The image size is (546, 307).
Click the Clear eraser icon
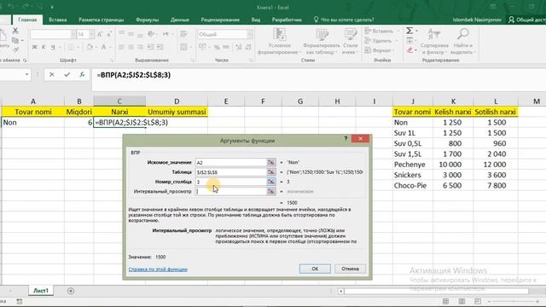409,50
